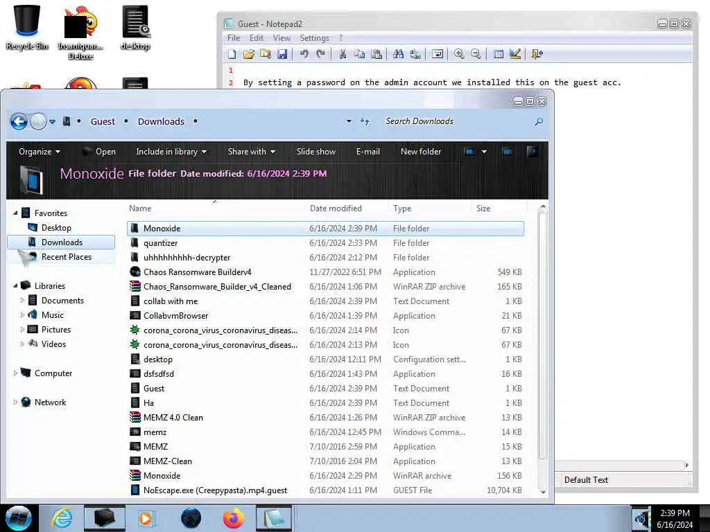The height and width of the screenshot is (532, 710).
Task: Click Zoom In magnifier in Notepad2
Action: pos(459,54)
